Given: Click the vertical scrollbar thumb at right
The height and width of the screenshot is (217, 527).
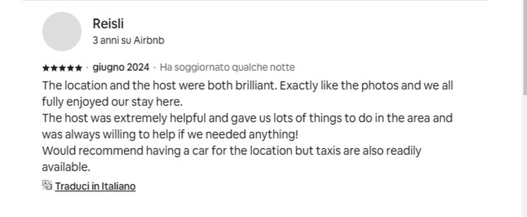Looking at the screenshot, I should click(x=525, y=47).
